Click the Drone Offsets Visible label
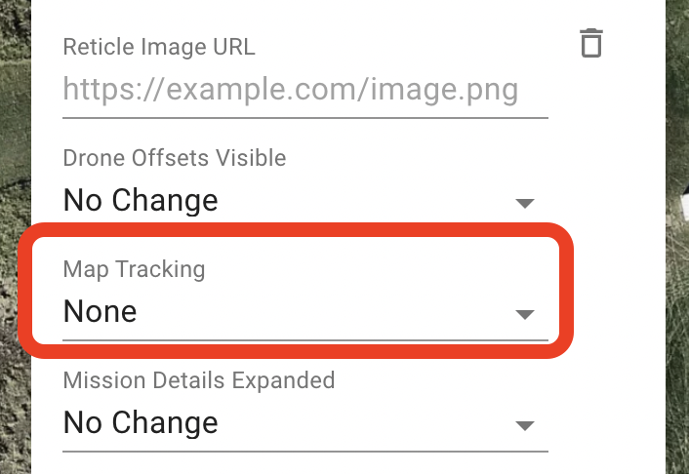The width and height of the screenshot is (689, 474). pos(175,158)
